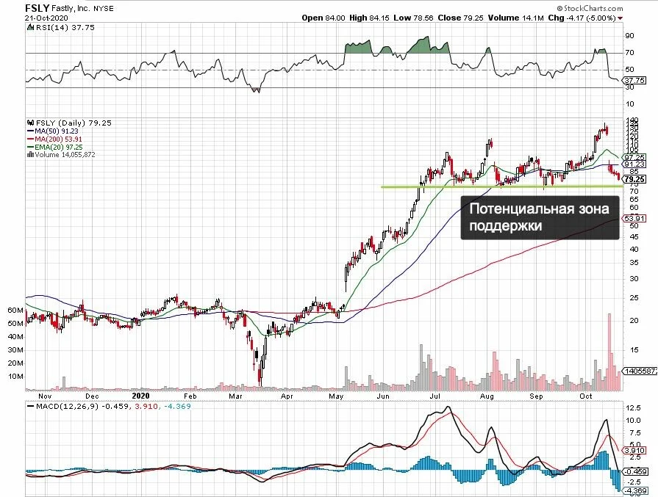The width and height of the screenshot is (658, 497).
Task: Click the -0.459 MACD axis tag
Action: click(635, 471)
